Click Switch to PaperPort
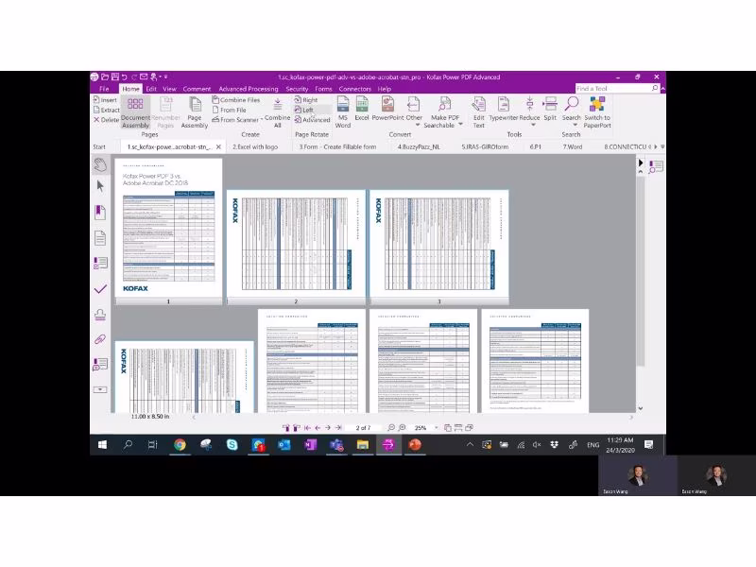Viewport: 756px width, 567px height. (x=597, y=112)
